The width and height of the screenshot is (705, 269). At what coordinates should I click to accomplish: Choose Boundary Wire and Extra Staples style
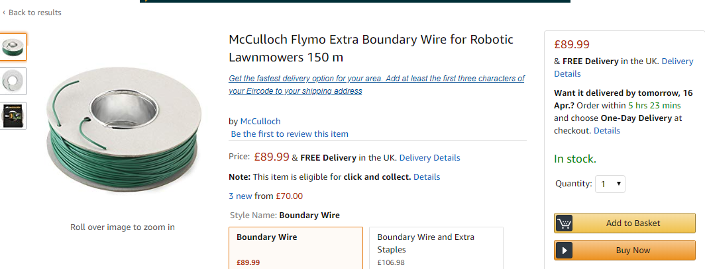pyautogui.click(x=435, y=248)
